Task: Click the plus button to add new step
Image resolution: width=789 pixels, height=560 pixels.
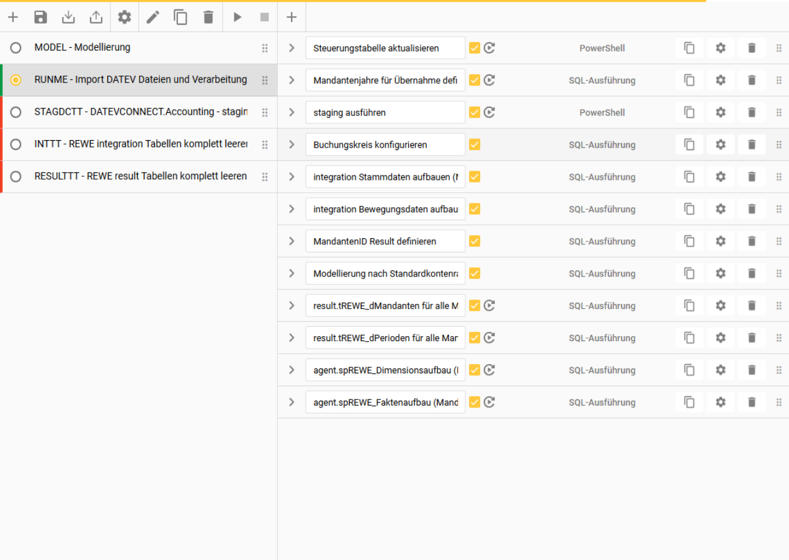Action: [x=292, y=17]
